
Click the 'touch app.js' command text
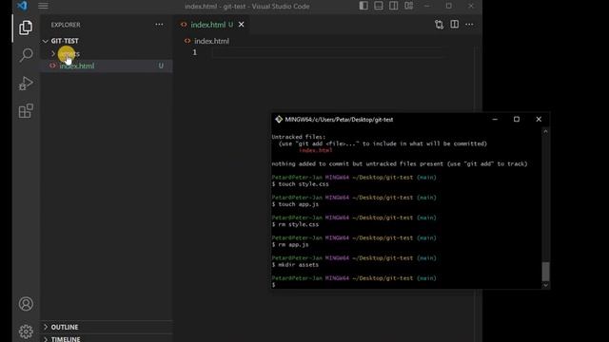coord(298,204)
